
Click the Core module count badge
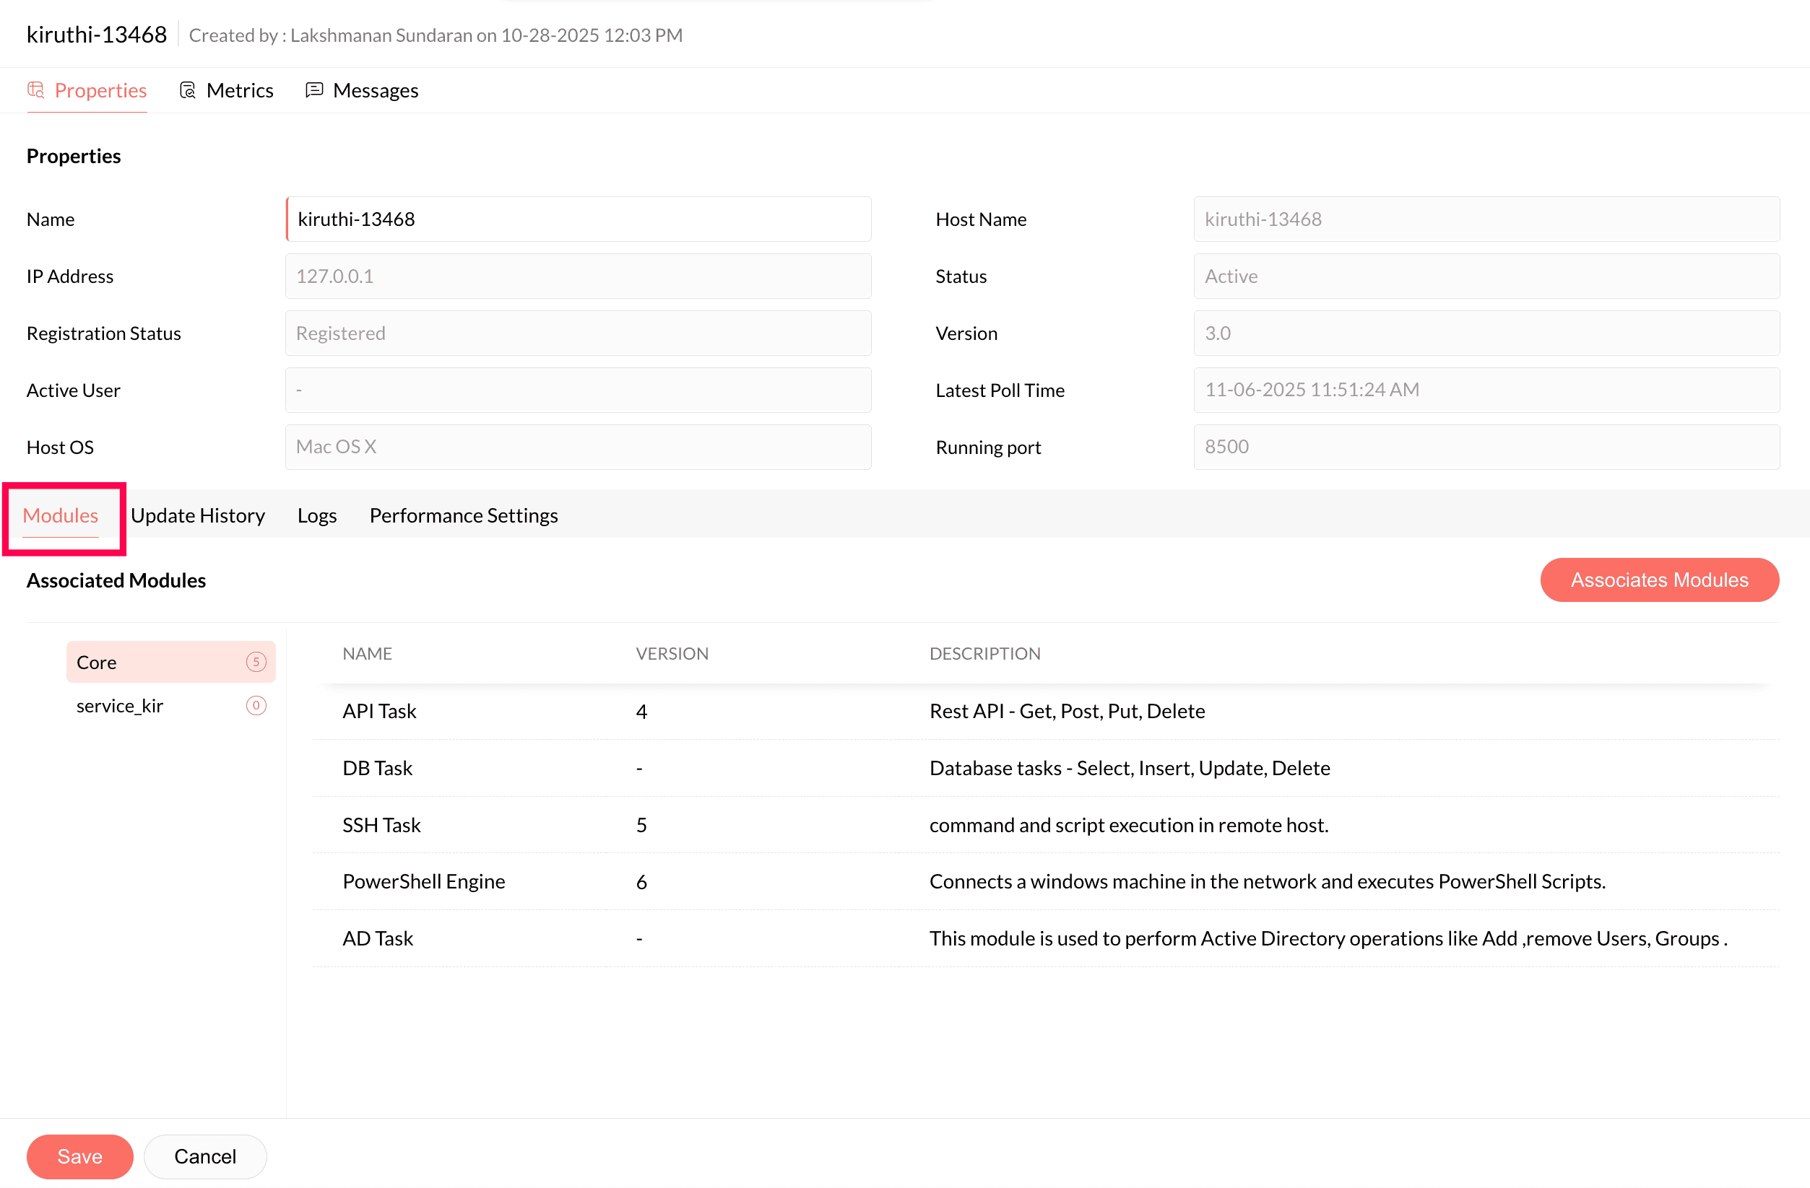(256, 661)
